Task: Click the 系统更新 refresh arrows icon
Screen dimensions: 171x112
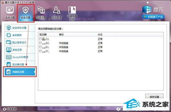Action: pos(9,35)
